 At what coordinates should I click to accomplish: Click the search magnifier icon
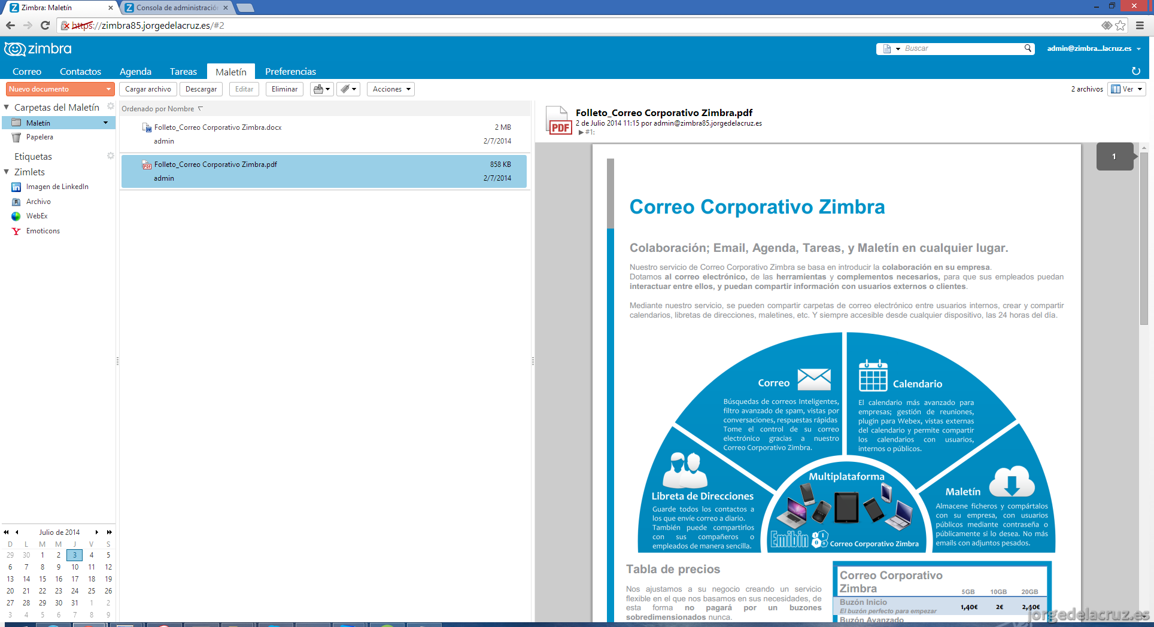point(1028,48)
